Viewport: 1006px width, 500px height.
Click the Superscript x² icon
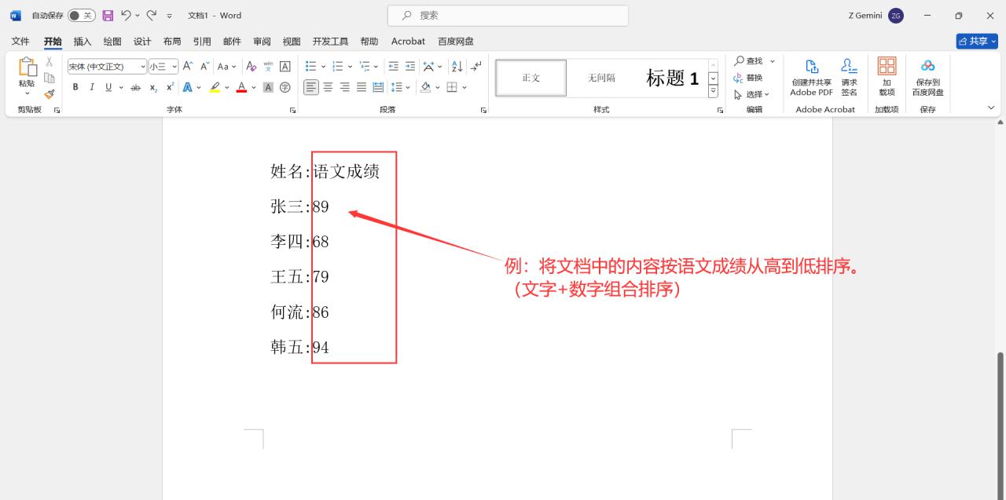[170, 87]
